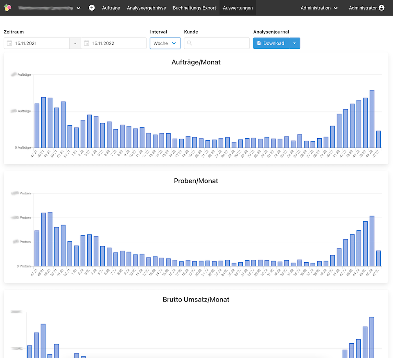
Task: Click the Interval field label
Action: pyautogui.click(x=158, y=32)
